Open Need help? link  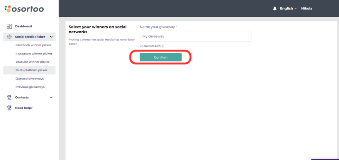tap(24, 108)
